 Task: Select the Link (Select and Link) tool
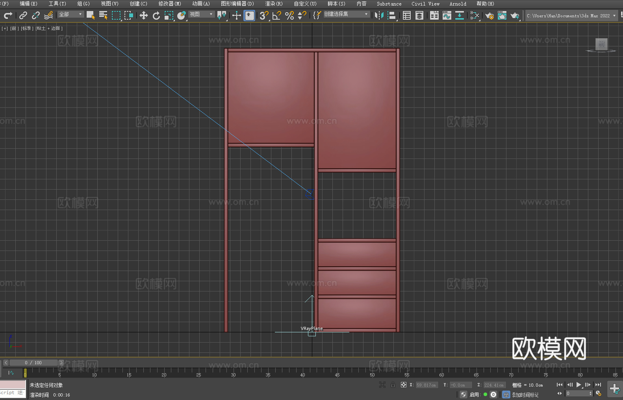coord(23,15)
